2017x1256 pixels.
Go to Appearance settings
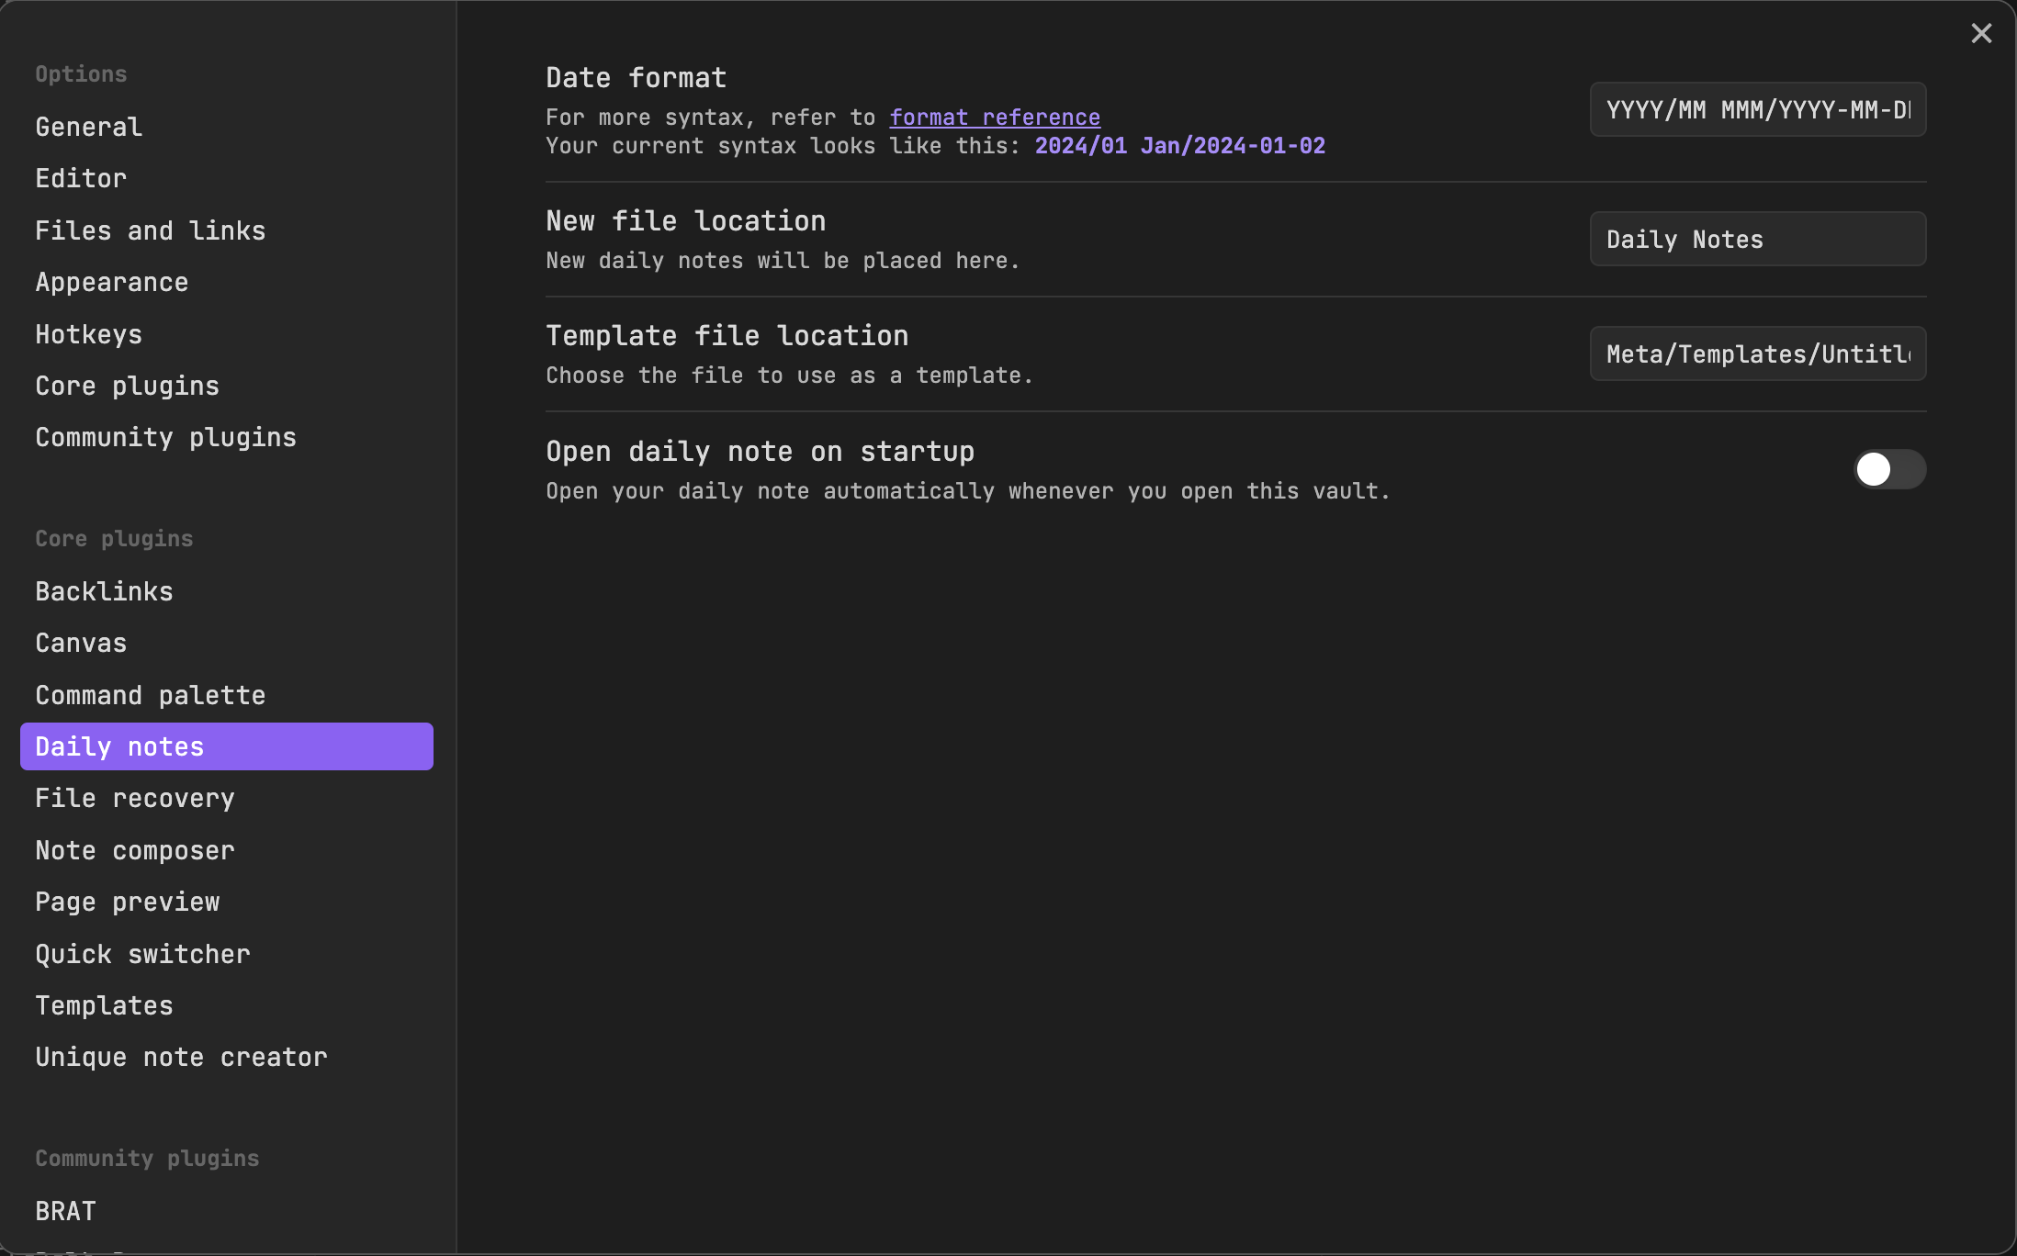tap(111, 282)
